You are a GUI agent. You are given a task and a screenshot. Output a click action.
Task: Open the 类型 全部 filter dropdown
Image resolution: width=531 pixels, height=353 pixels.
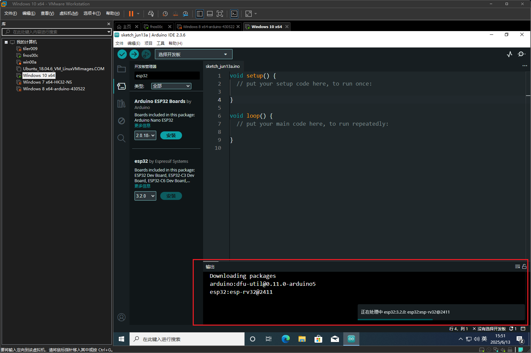coord(171,86)
